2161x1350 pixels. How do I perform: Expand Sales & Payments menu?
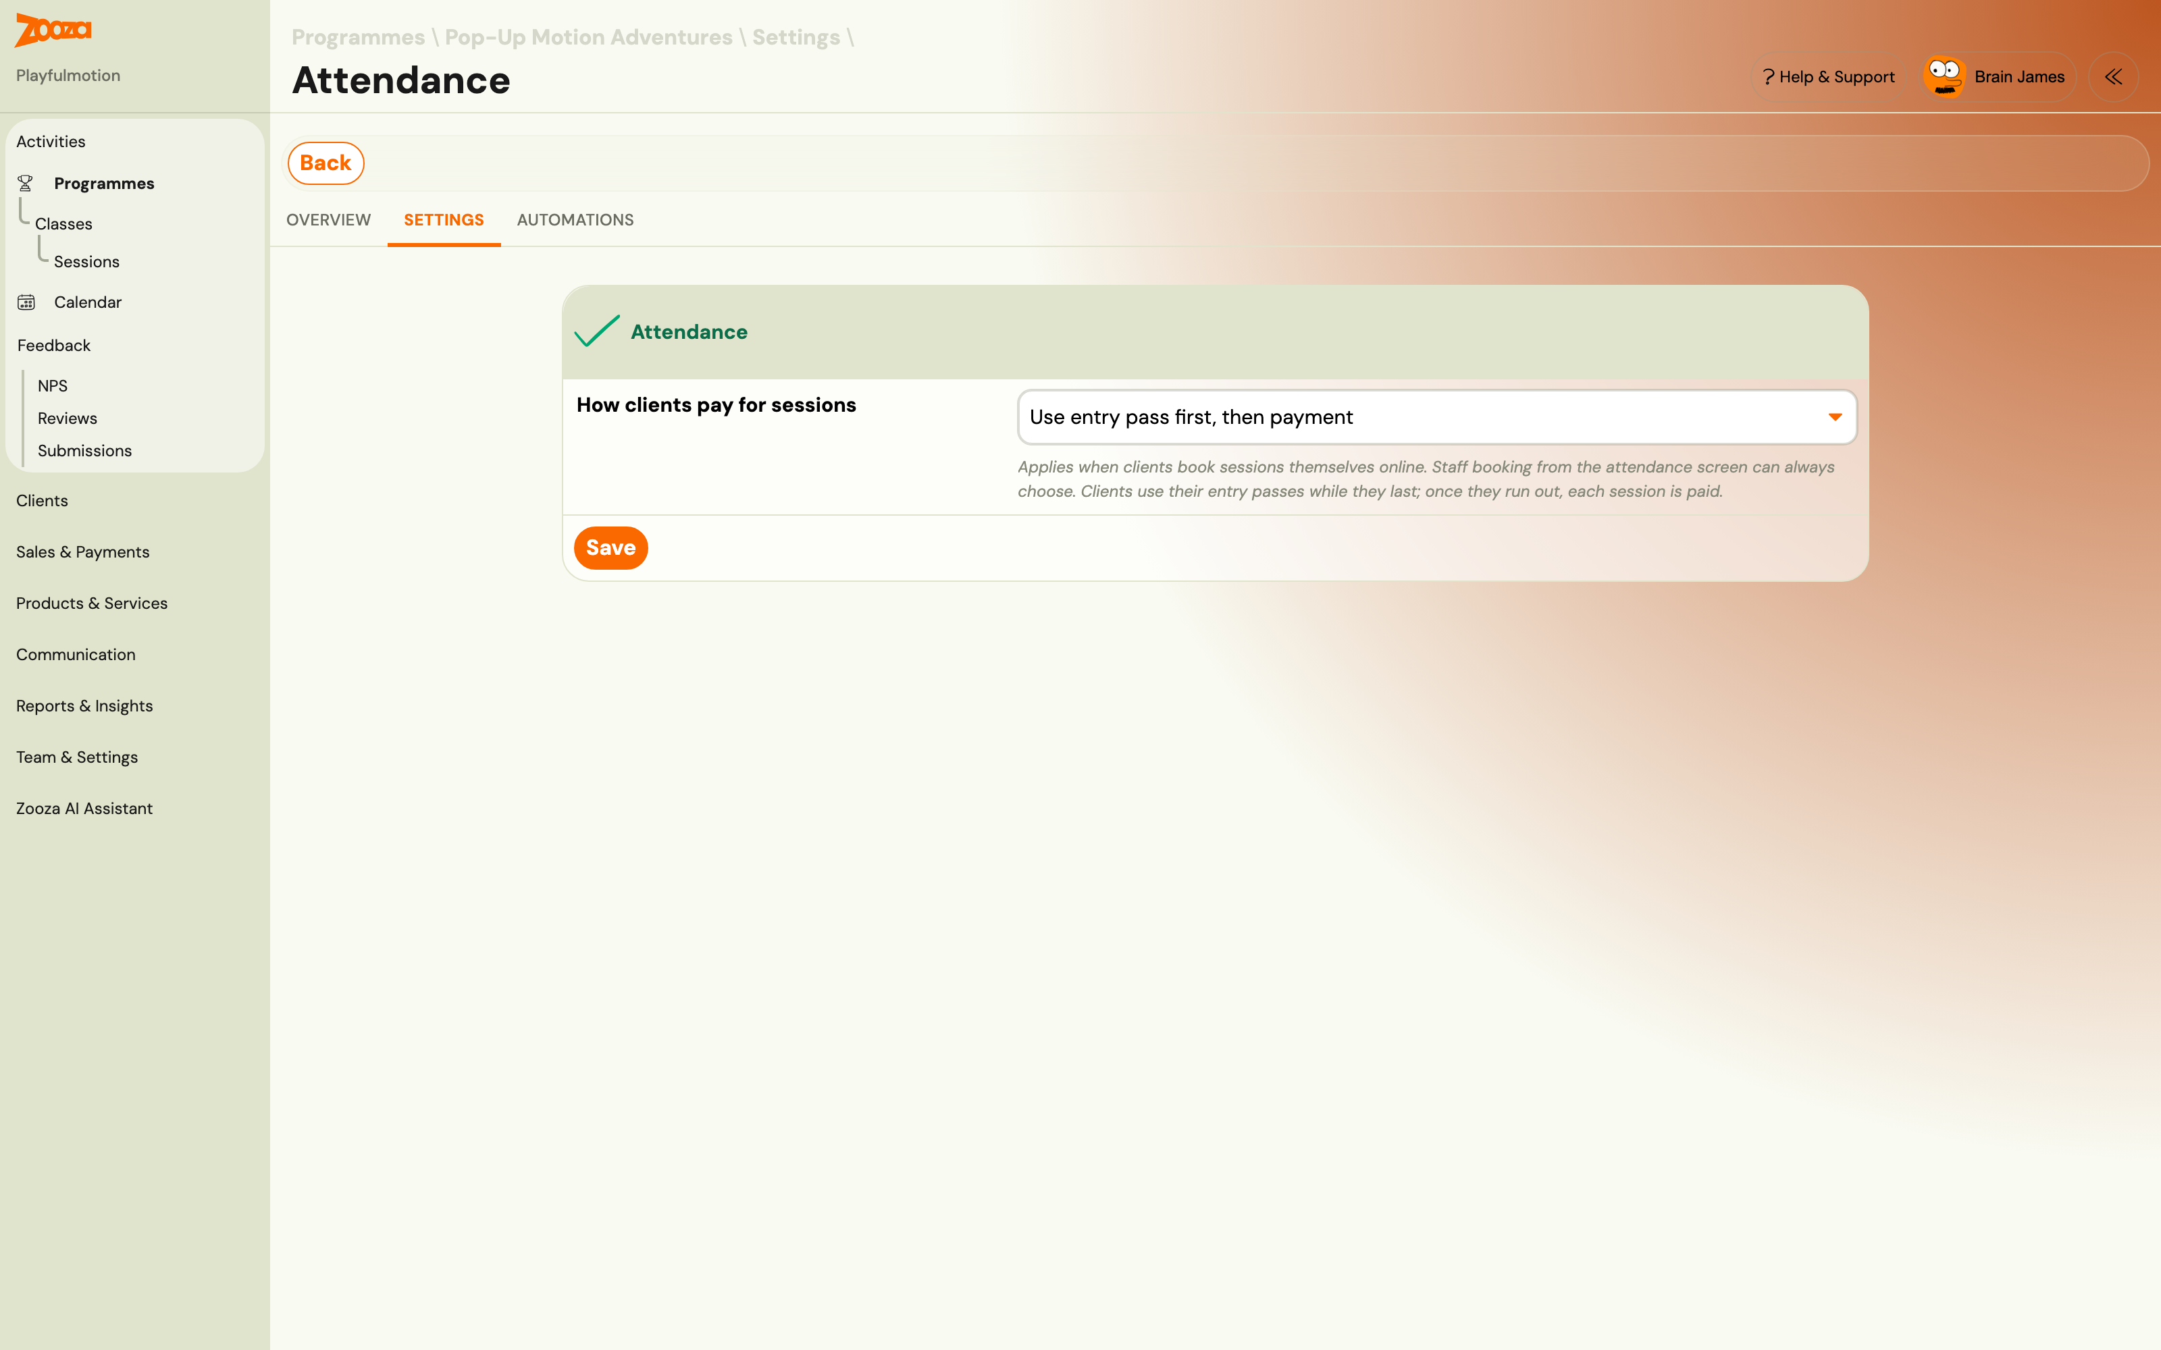click(x=83, y=551)
